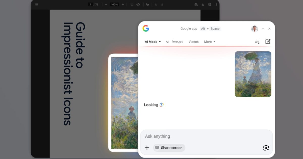Print the Impressionist Icons PDF
Viewport: 303px width, 159px height.
(209, 4)
